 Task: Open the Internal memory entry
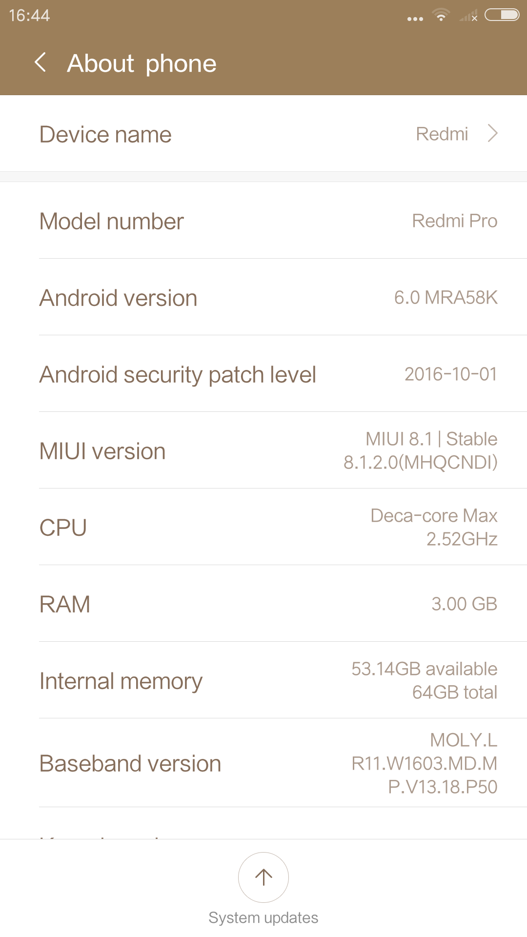pyautogui.click(x=263, y=681)
